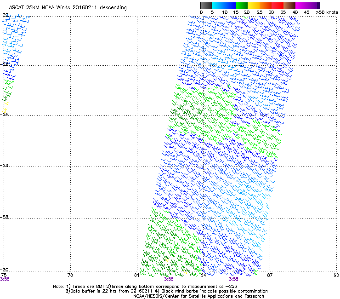Image resolution: width=340 pixels, height=299 pixels.
Task: Select the red 30-35 knots color bar segment
Action: 278,6
